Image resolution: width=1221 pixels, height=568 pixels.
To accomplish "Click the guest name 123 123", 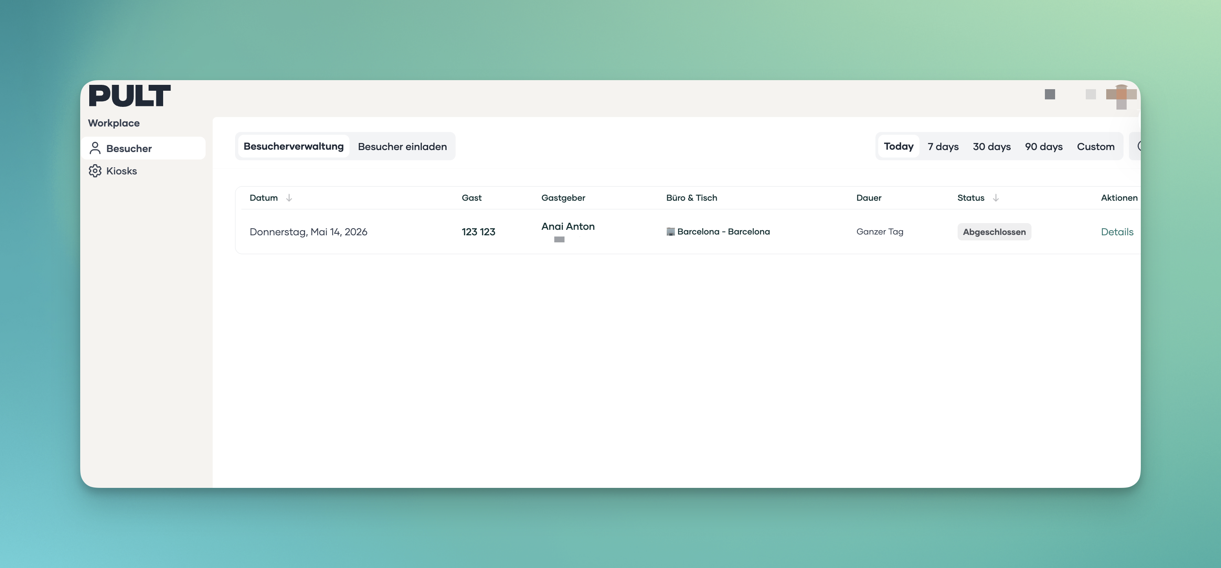I will (x=478, y=232).
